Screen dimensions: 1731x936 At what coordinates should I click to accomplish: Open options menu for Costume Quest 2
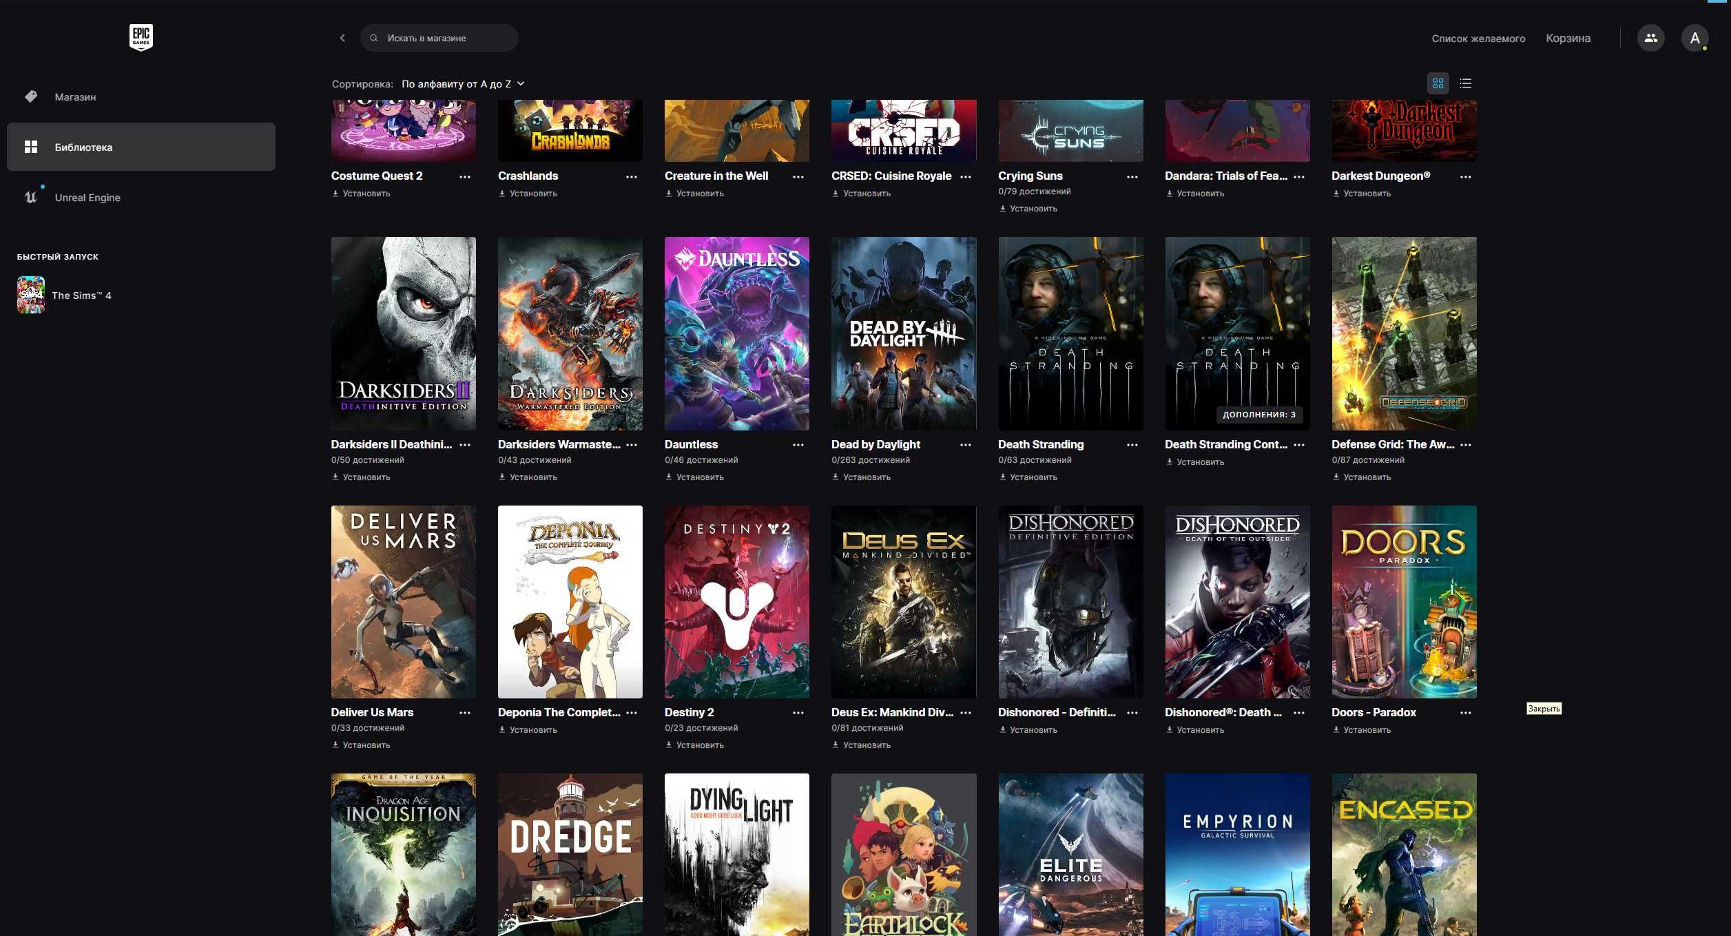click(x=465, y=177)
